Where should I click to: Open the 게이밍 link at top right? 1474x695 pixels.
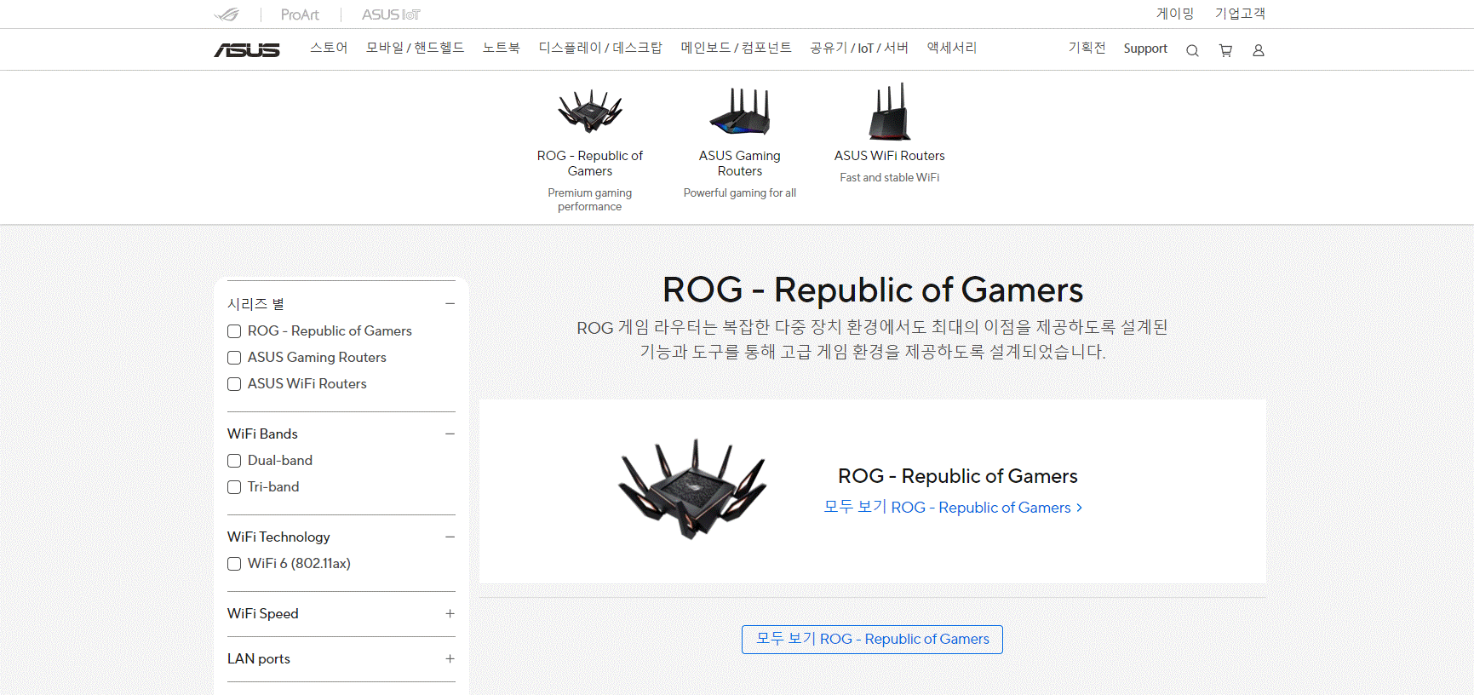pyautogui.click(x=1175, y=14)
